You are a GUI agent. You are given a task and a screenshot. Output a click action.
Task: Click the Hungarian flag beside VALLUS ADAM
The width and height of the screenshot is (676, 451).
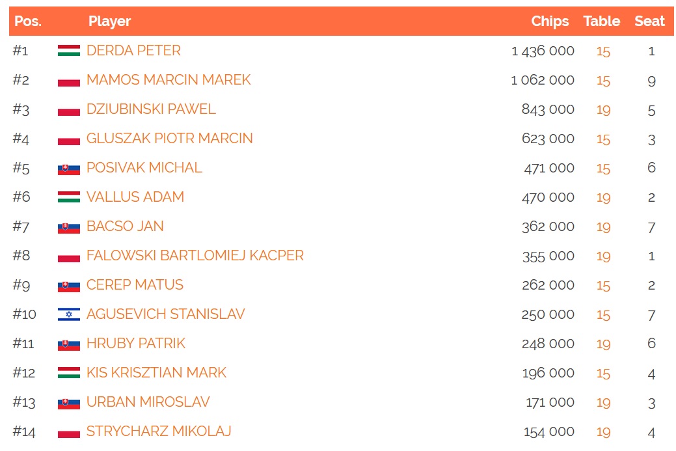click(68, 197)
